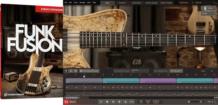Select the pencil draw tool
Viewport: 218px width, 105px height.
tap(71, 71)
